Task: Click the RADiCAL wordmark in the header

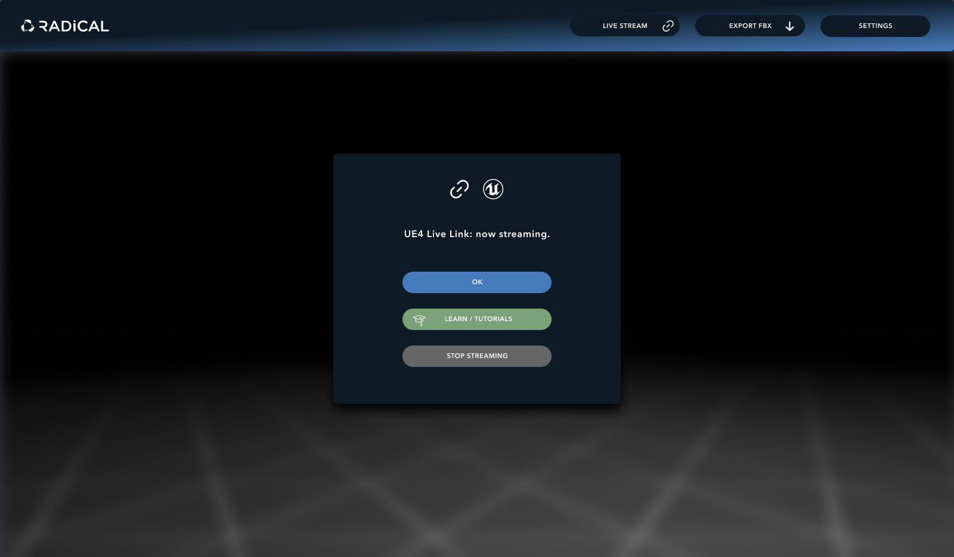Action: [x=72, y=26]
